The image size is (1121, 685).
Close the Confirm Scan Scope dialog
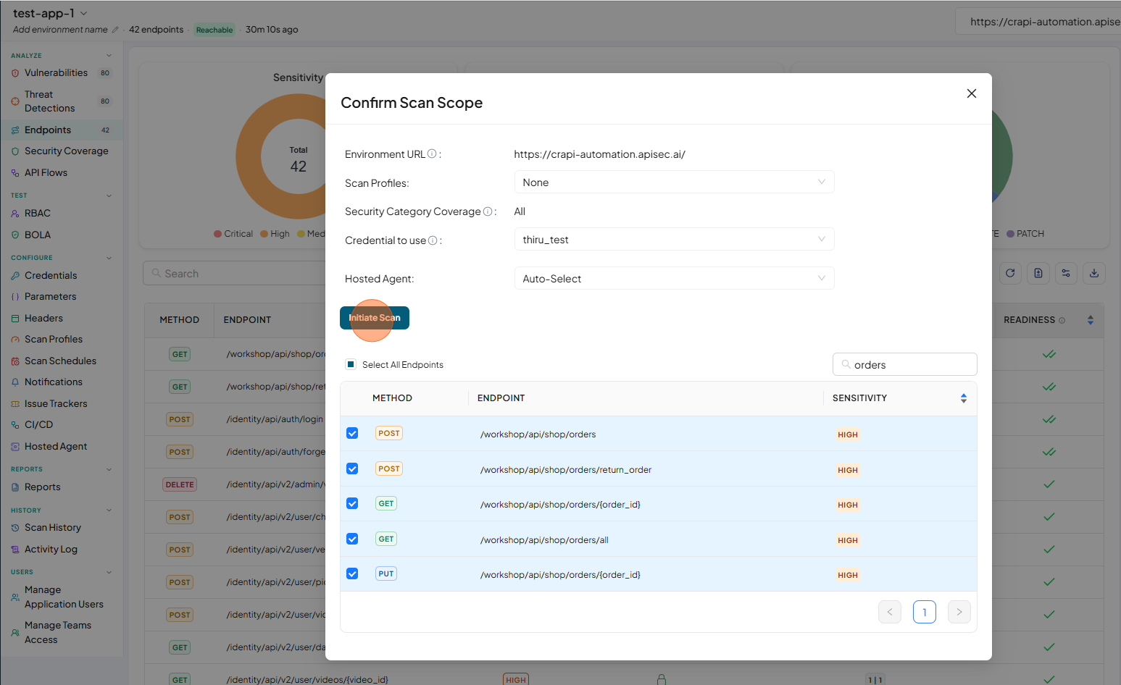(972, 93)
